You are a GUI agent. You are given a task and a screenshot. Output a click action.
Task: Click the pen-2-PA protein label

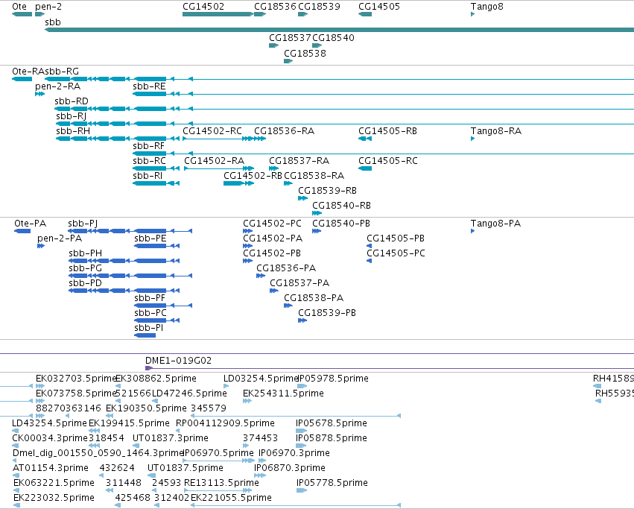(60, 238)
